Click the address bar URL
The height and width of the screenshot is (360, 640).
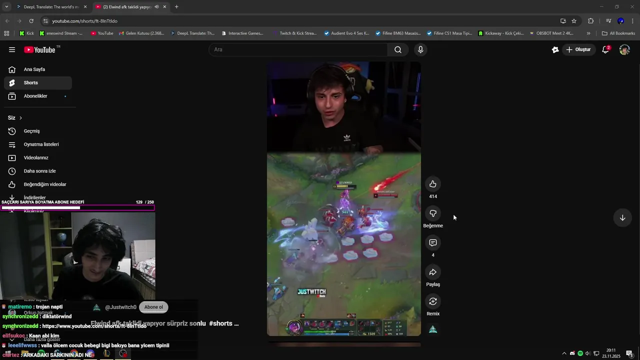coord(84,21)
